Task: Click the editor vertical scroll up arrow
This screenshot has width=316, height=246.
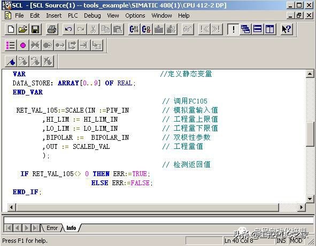Action: click(310, 74)
